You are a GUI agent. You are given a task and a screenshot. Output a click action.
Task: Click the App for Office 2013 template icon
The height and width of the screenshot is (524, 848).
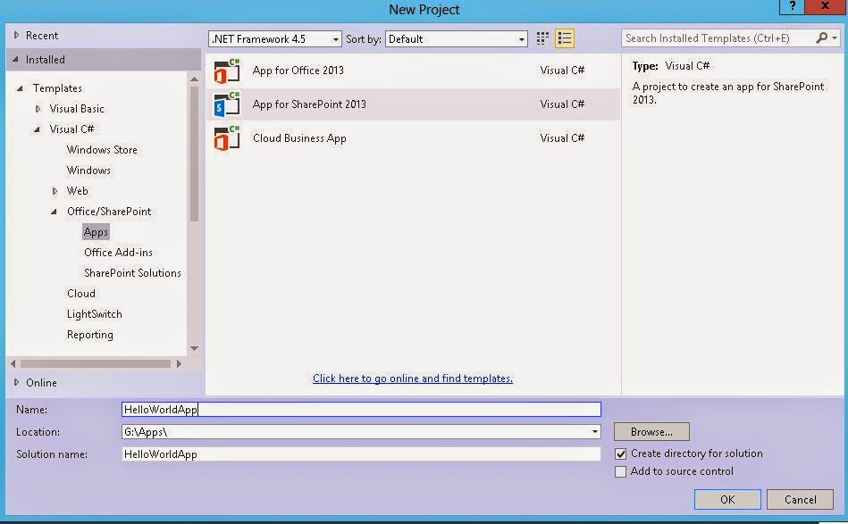pyautogui.click(x=227, y=71)
